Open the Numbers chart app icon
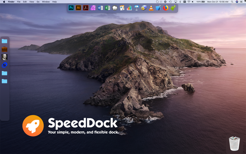The image size is (246, 154). [x=129, y=8]
